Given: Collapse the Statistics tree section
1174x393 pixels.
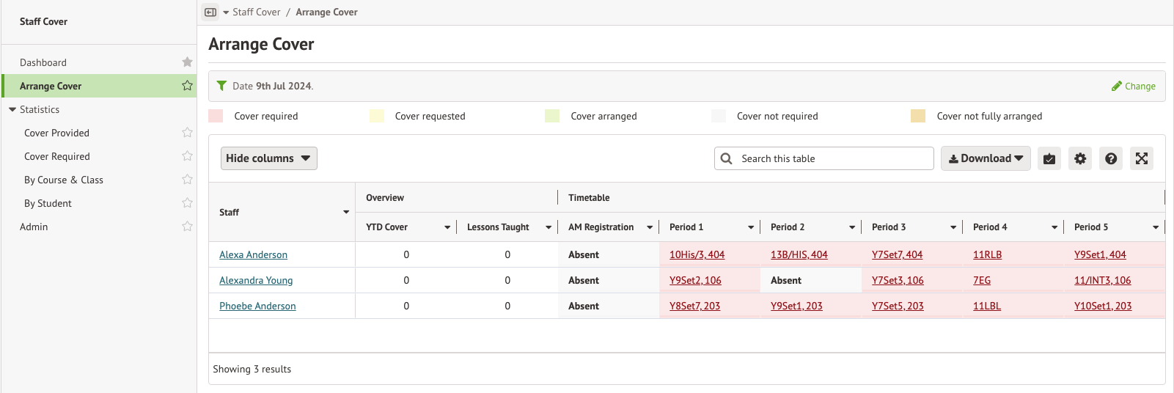Looking at the screenshot, I should pyautogui.click(x=12, y=109).
